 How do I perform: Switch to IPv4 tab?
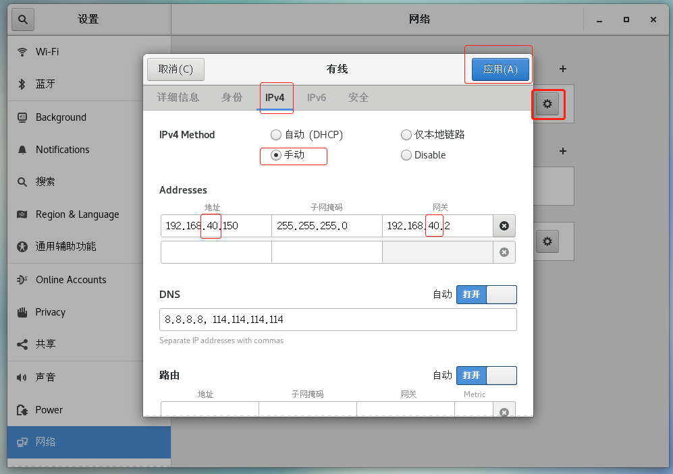[x=275, y=98]
